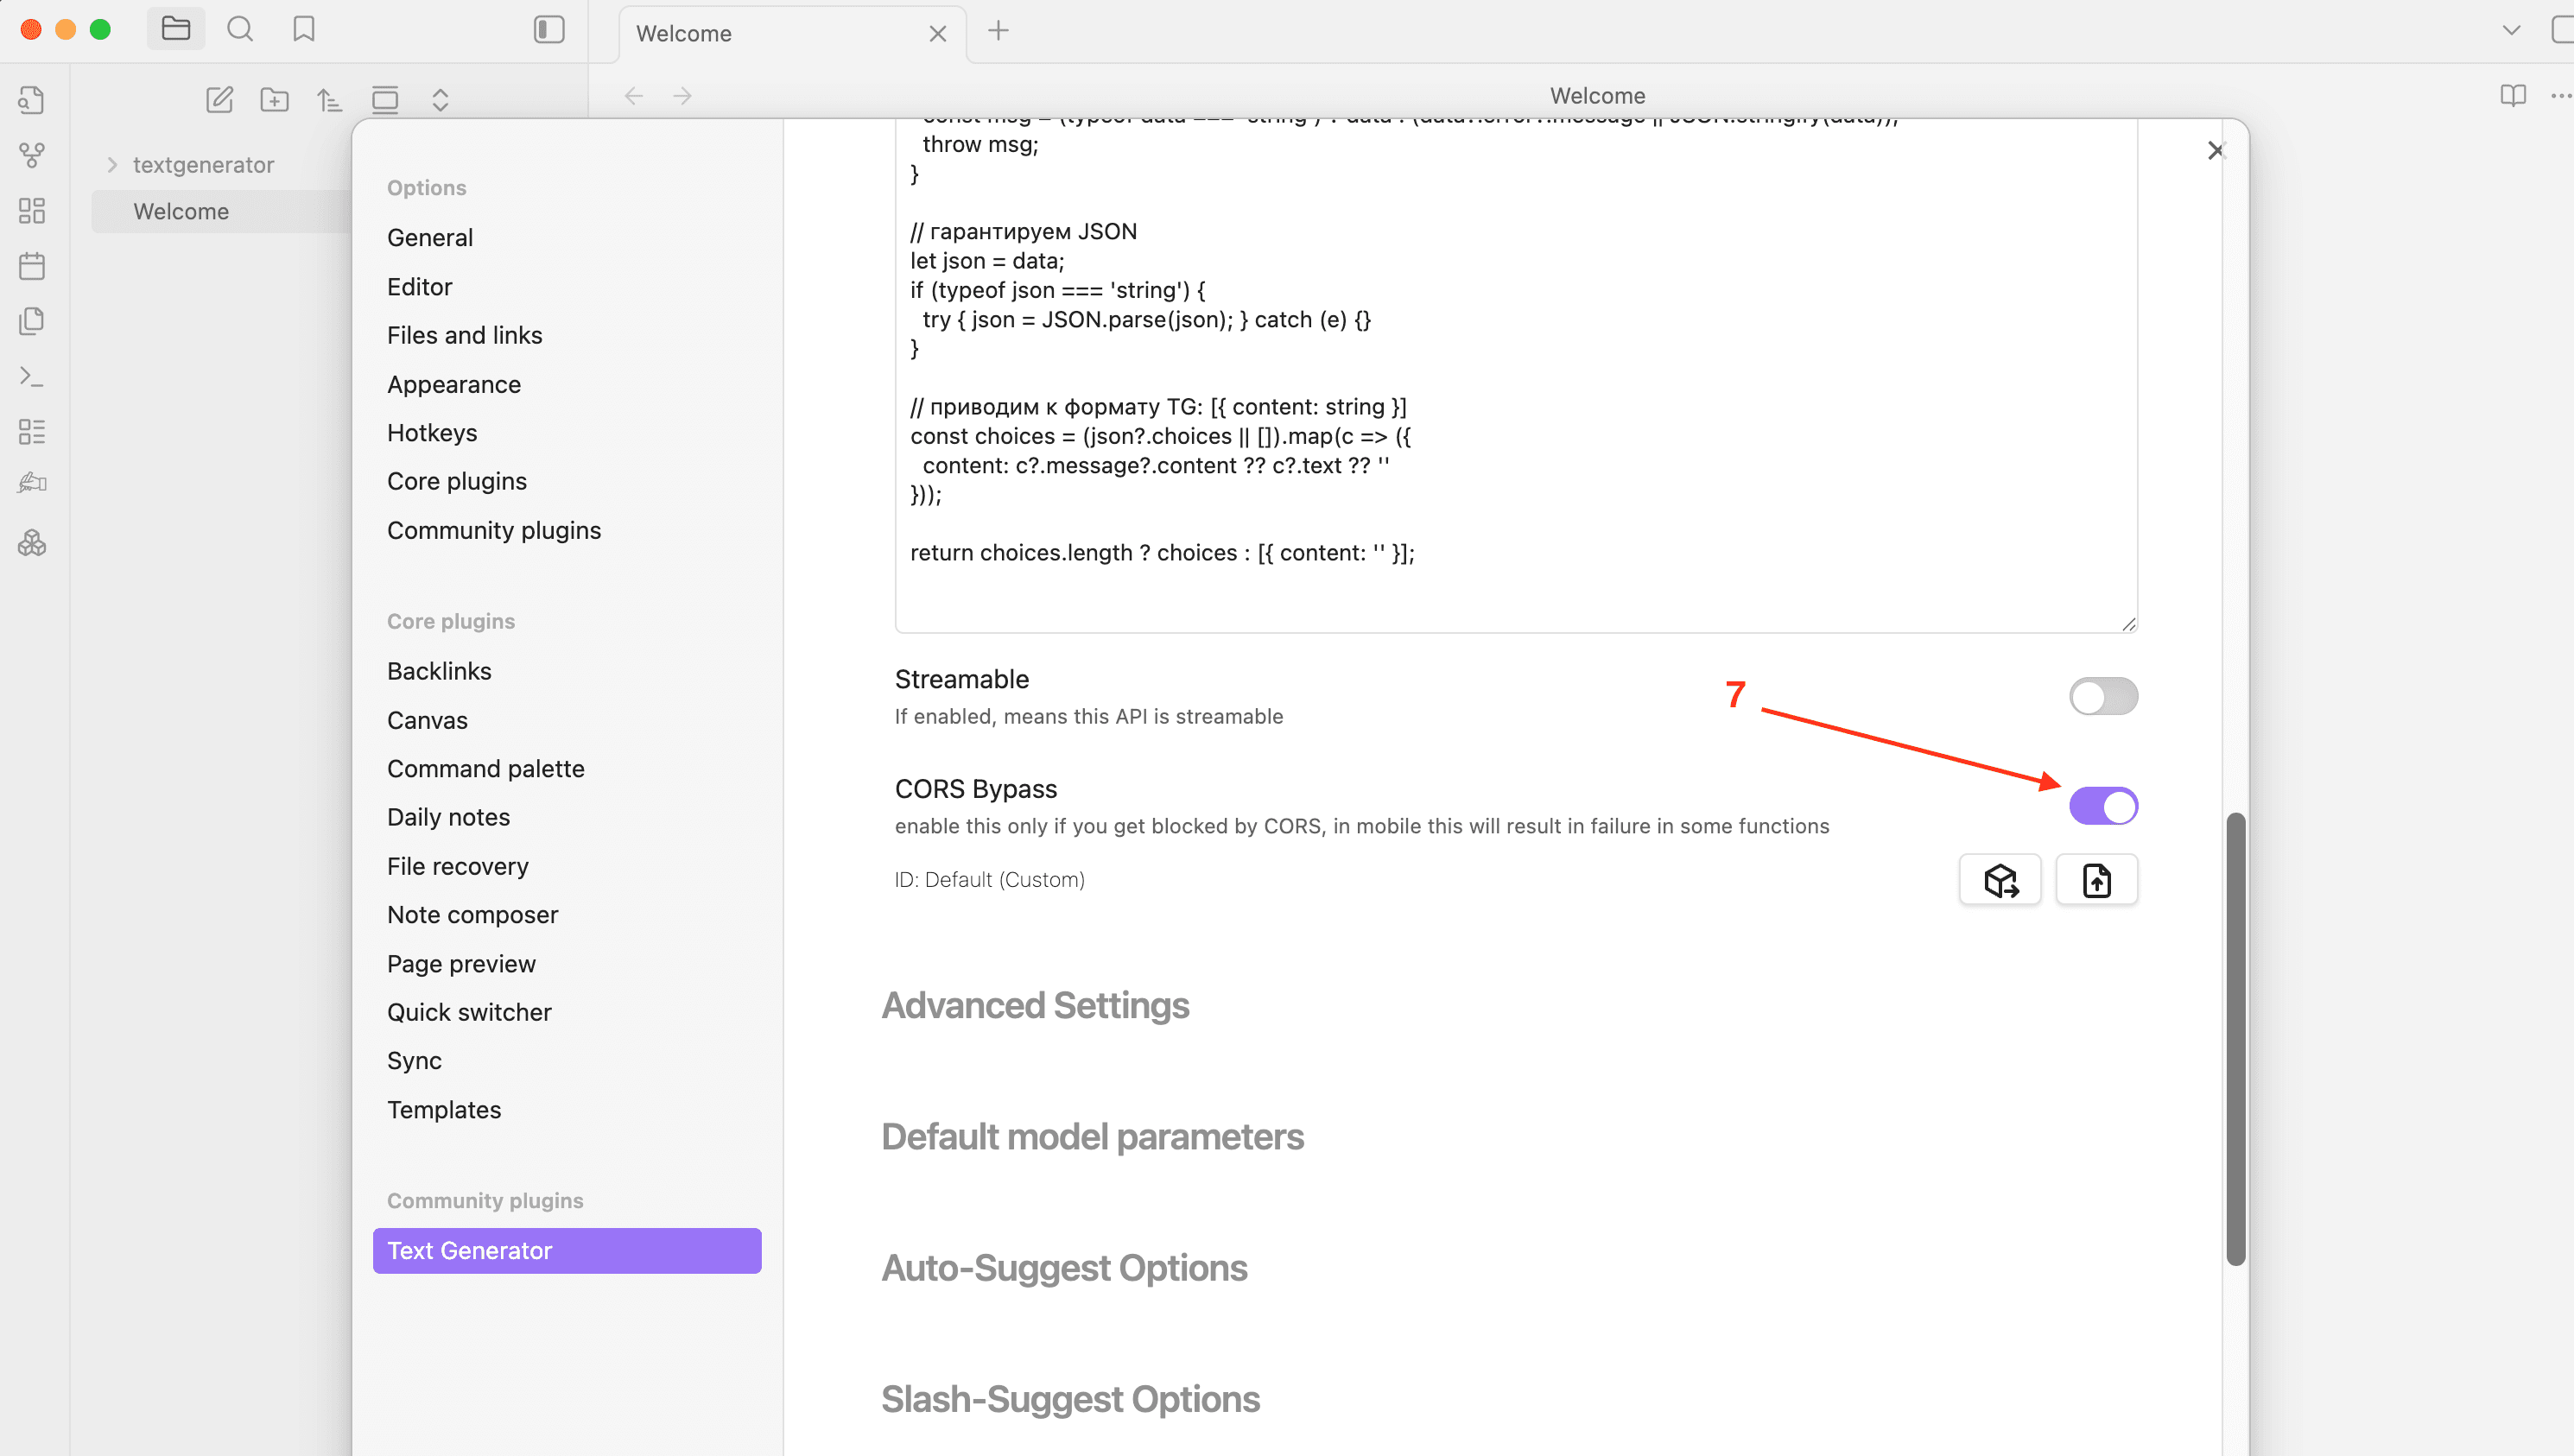Toggle the left sidebar collapse icon
This screenshot has height=1456, width=2574.
[x=549, y=29]
